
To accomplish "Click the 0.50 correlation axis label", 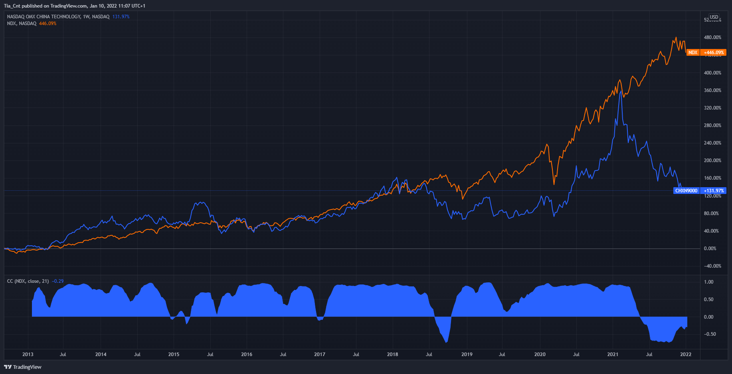I will pyautogui.click(x=708, y=300).
